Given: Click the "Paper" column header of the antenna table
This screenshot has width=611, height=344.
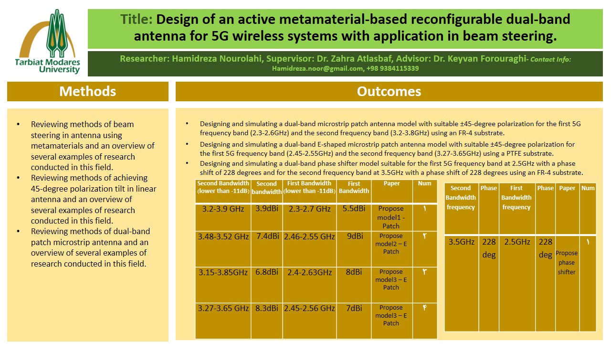Looking at the screenshot, I should [x=391, y=183].
